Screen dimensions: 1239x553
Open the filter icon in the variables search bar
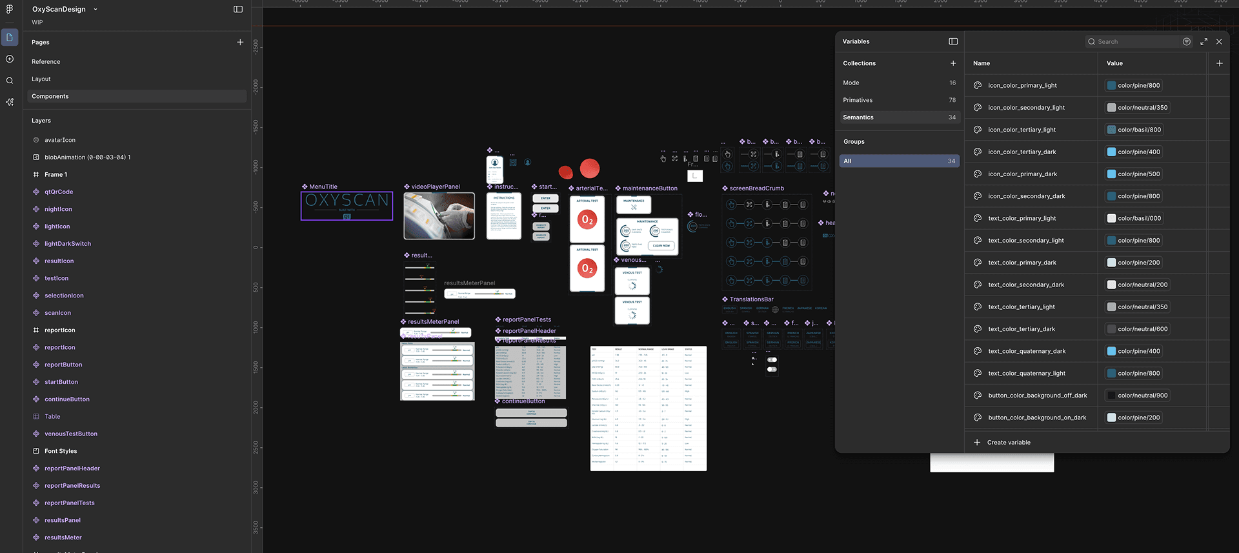1187,41
